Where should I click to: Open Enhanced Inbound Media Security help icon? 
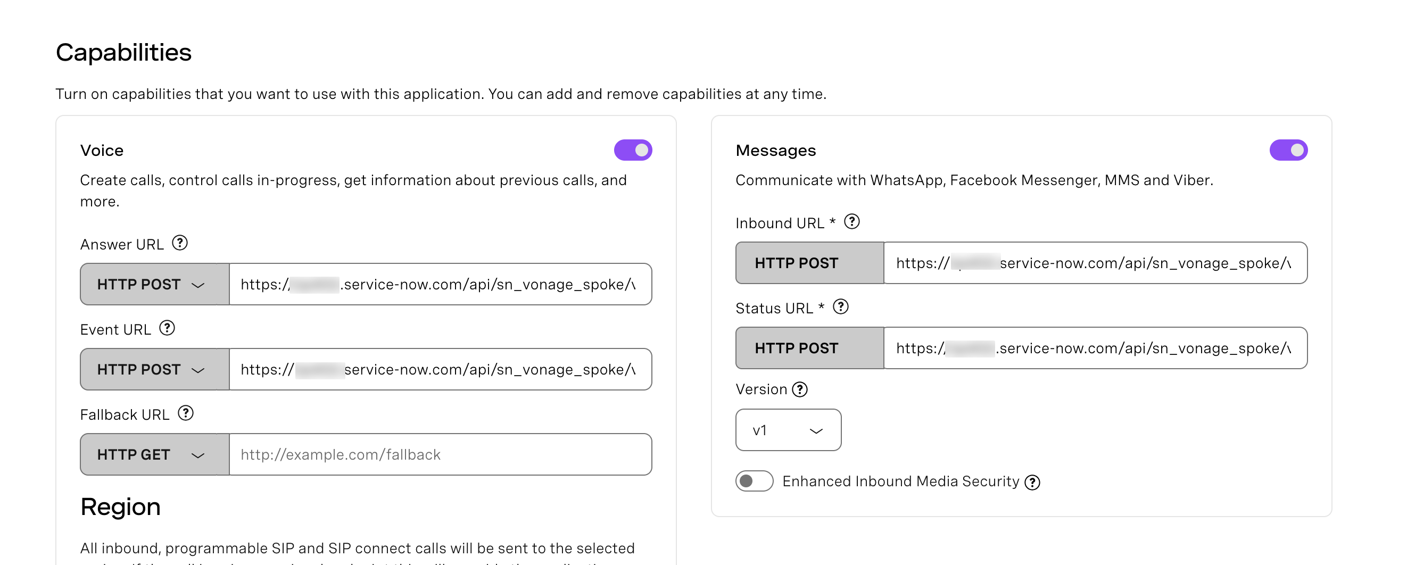[1032, 483]
